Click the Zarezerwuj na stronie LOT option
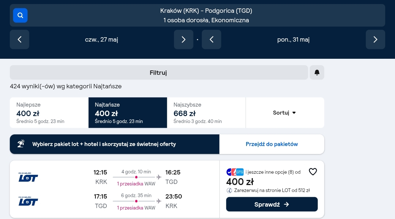Image resolution: width=395 pixels, height=219 pixels. [x=268, y=190]
